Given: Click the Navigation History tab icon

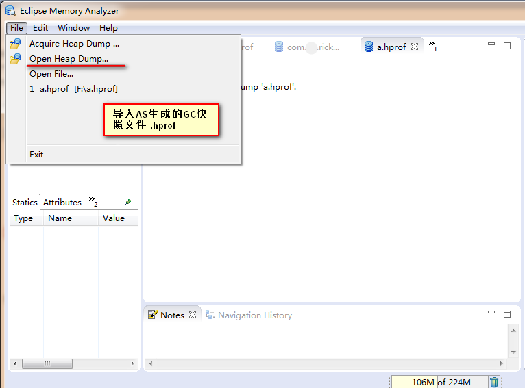Looking at the screenshot, I should (210, 315).
